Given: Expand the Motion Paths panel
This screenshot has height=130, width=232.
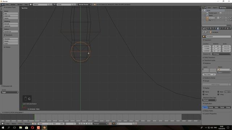Looking at the screenshot, I should coord(208,111).
